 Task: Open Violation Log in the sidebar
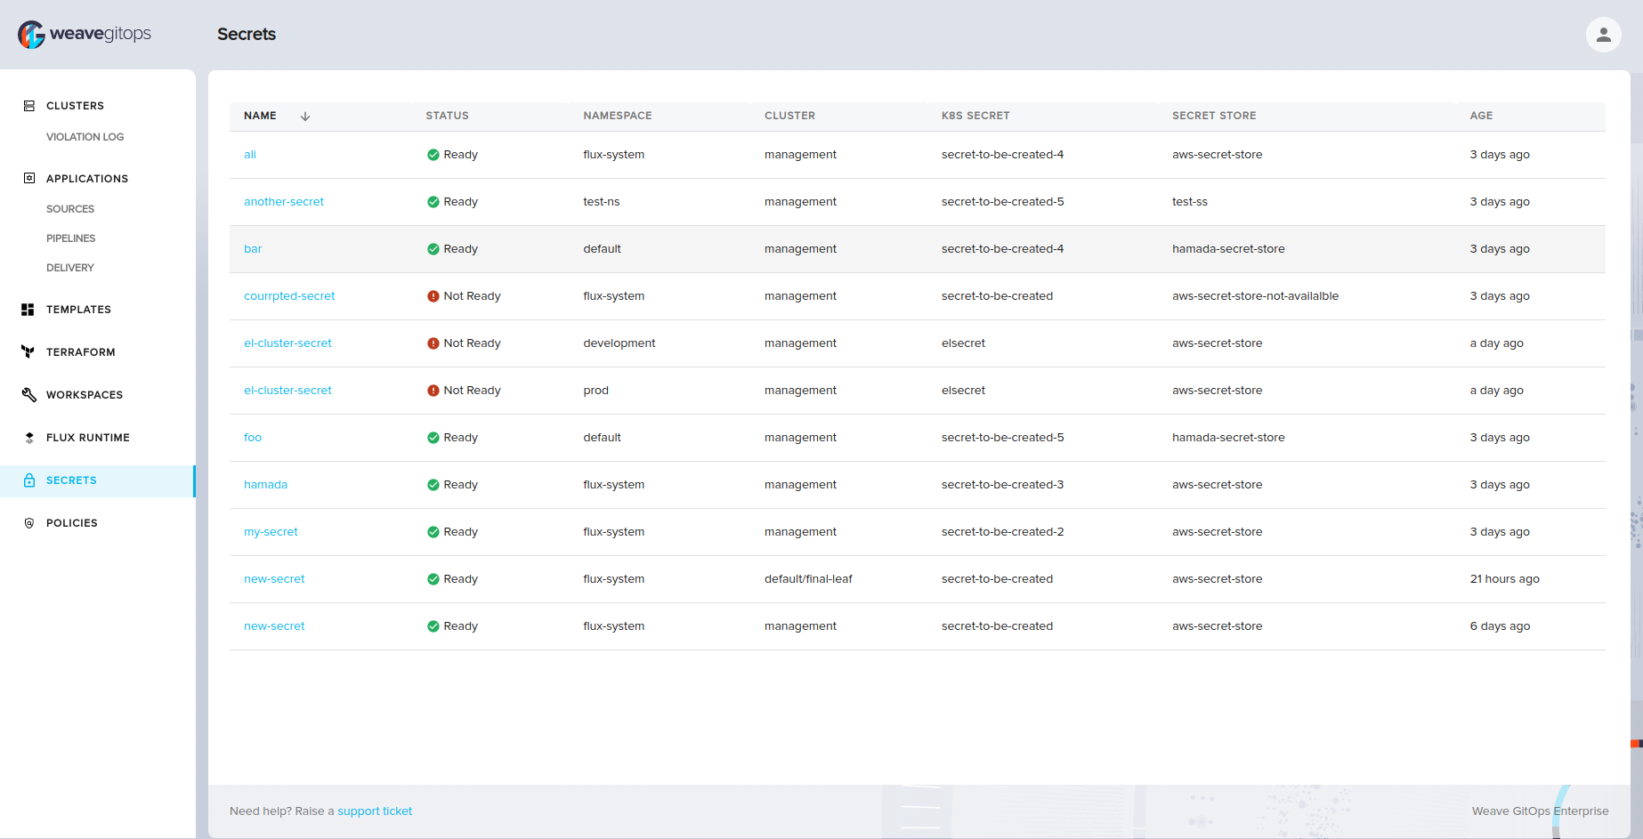pyautogui.click(x=85, y=137)
